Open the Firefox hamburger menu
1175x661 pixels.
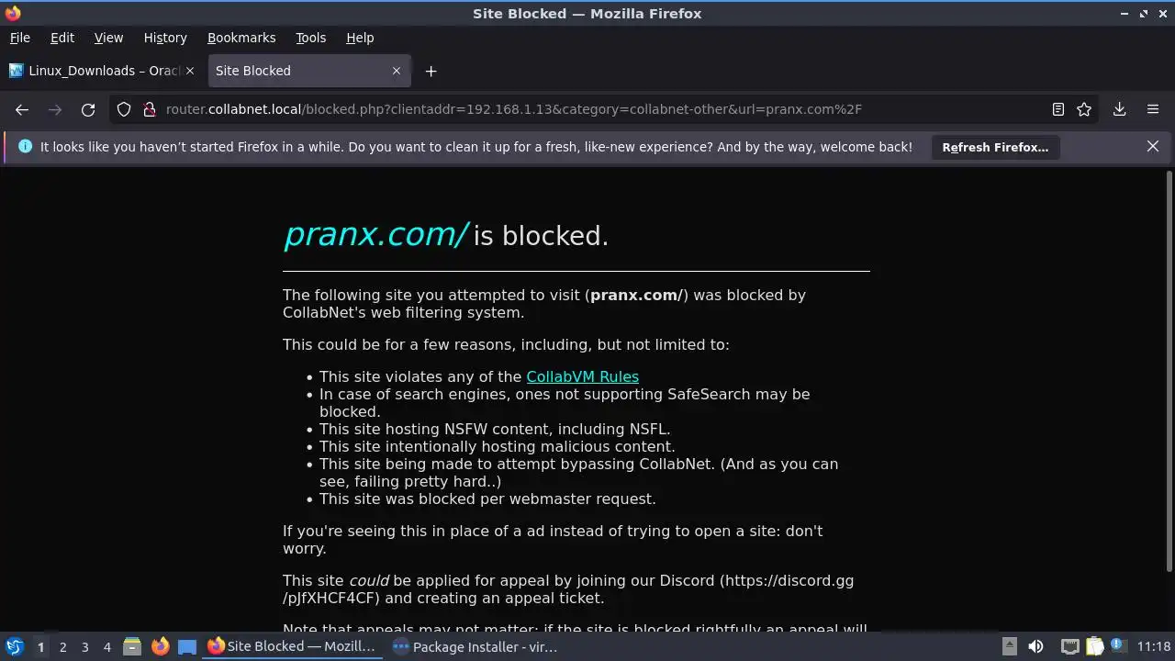pyautogui.click(x=1153, y=109)
